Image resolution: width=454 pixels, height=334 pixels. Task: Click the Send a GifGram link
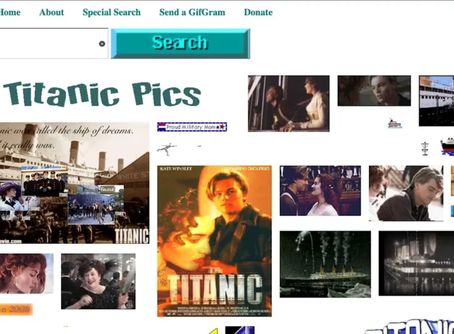point(192,12)
